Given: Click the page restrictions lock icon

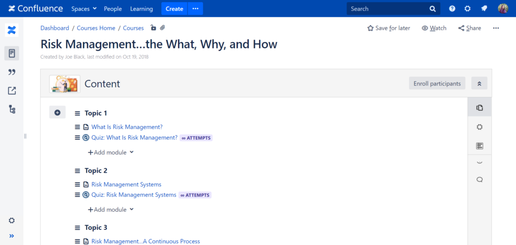Looking at the screenshot, I should point(153,28).
